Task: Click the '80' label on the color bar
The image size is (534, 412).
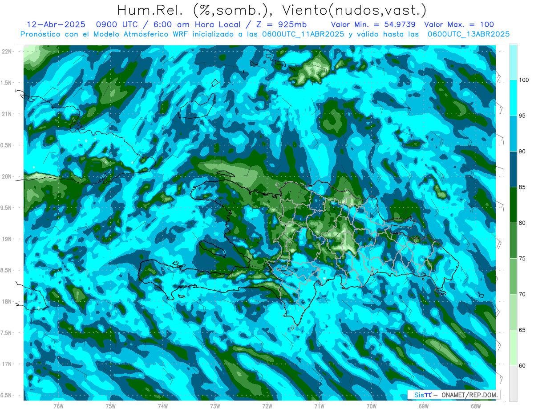Action: pyautogui.click(x=523, y=223)
